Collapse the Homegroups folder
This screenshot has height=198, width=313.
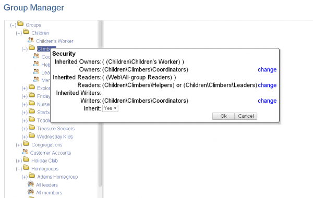click(19, 169)
